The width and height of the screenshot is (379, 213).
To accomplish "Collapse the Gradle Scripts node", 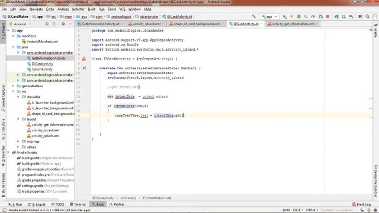I will (8, 153).
